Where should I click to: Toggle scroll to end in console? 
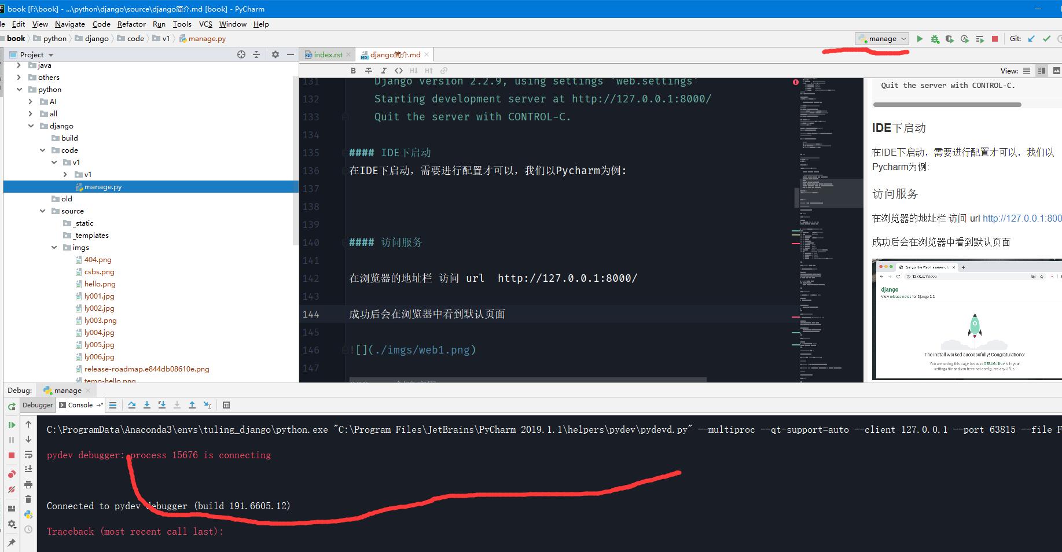click(28, 469)
